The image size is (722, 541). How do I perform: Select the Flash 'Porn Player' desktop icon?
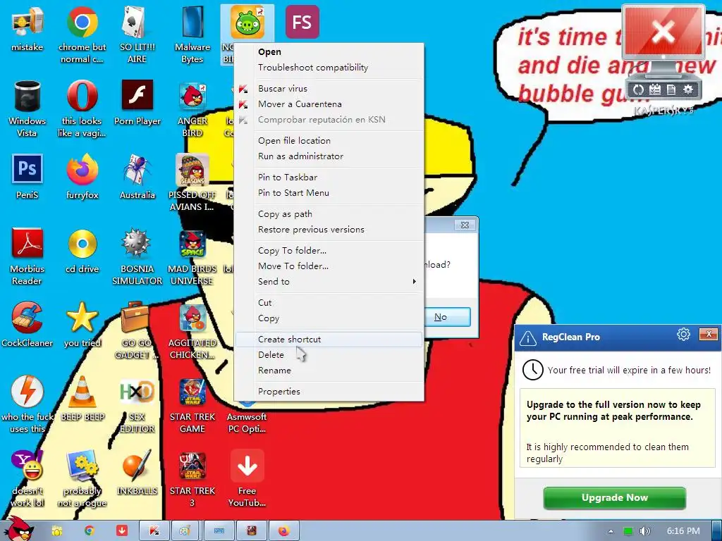[x=137, y=103]
